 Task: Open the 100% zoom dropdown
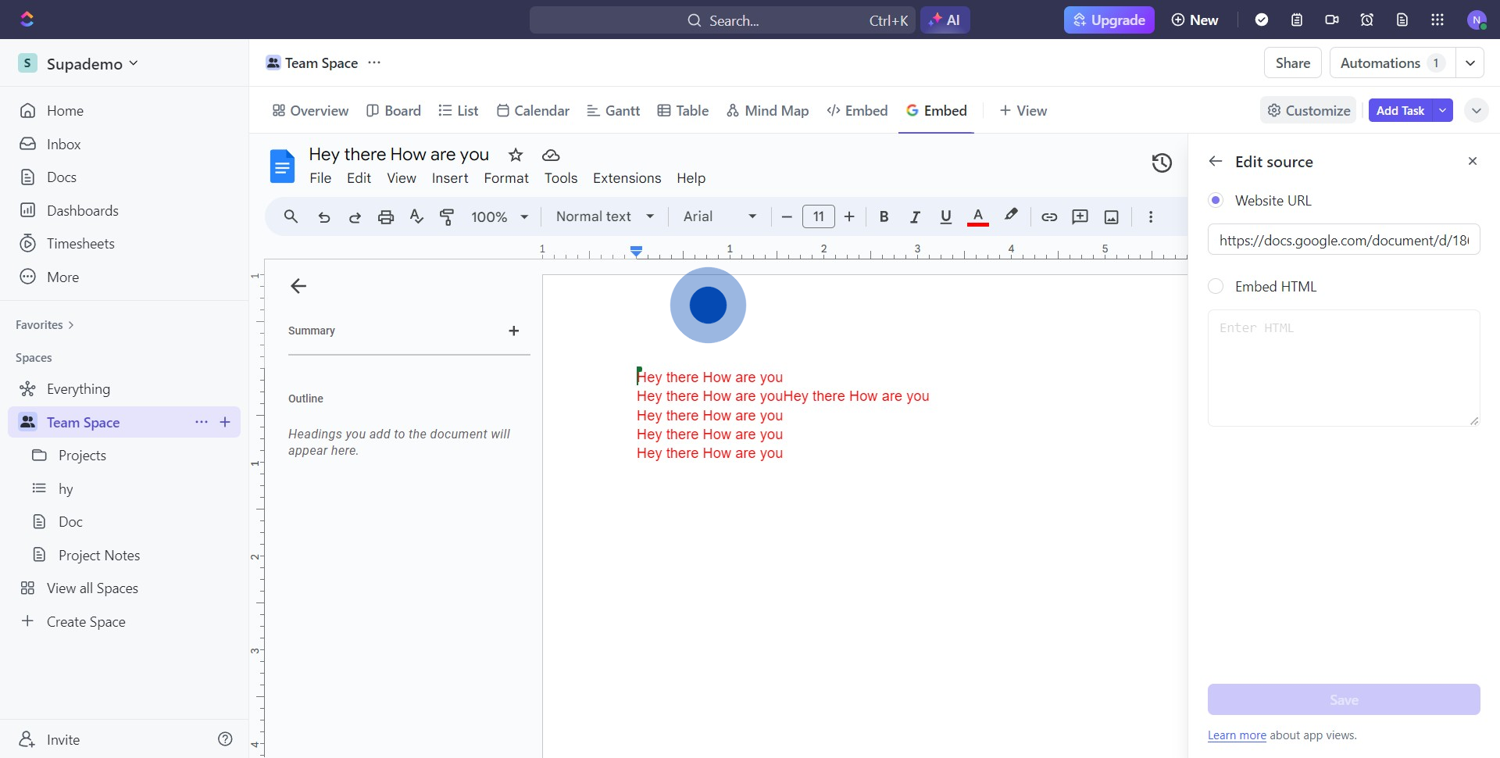[500, 217]
